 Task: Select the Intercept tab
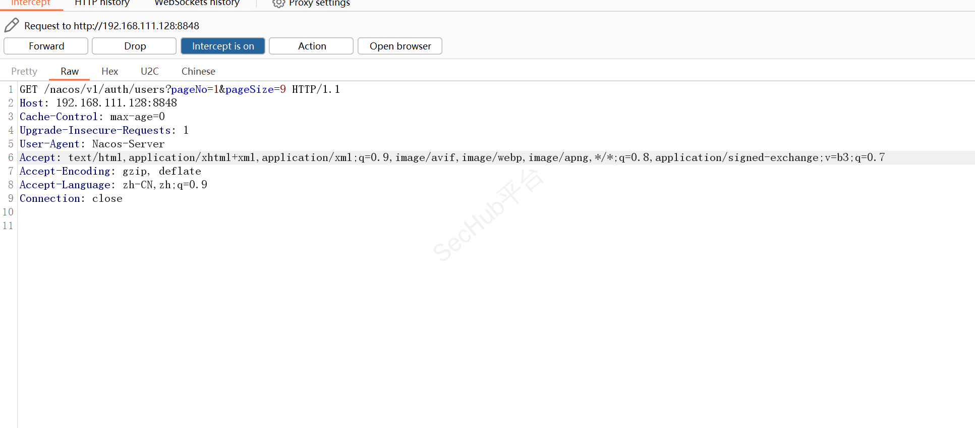[31, 3]
